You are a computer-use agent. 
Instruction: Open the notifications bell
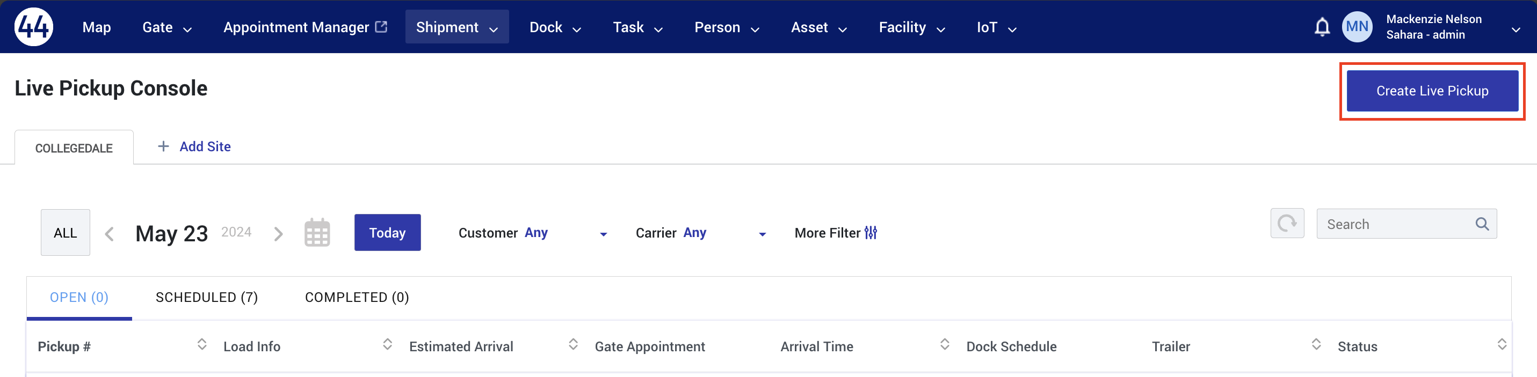1322,27
